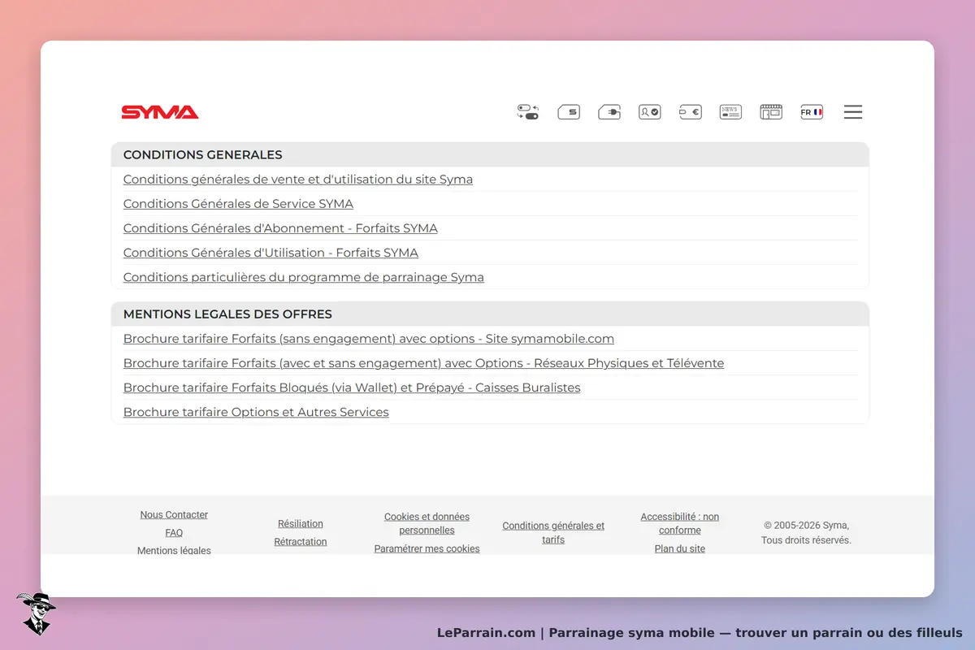Open brochure Forfaits Bloqués Caisses Buralistes
The height and width of the screenshot is (650, 975).
[x=352, y=388]
